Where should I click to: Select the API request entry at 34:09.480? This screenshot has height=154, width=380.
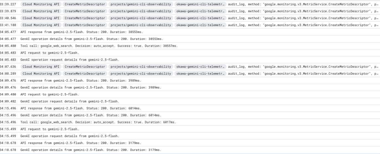point(50,94)
